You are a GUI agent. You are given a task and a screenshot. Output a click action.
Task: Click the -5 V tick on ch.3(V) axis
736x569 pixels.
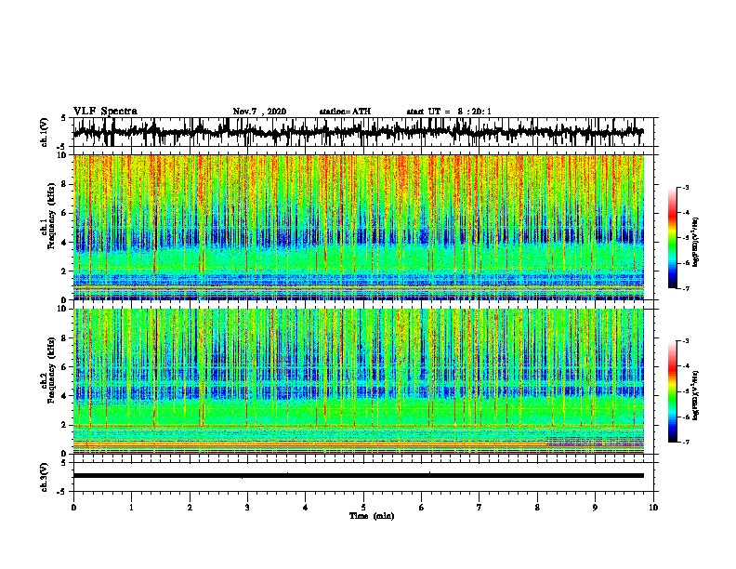point(62,492)
